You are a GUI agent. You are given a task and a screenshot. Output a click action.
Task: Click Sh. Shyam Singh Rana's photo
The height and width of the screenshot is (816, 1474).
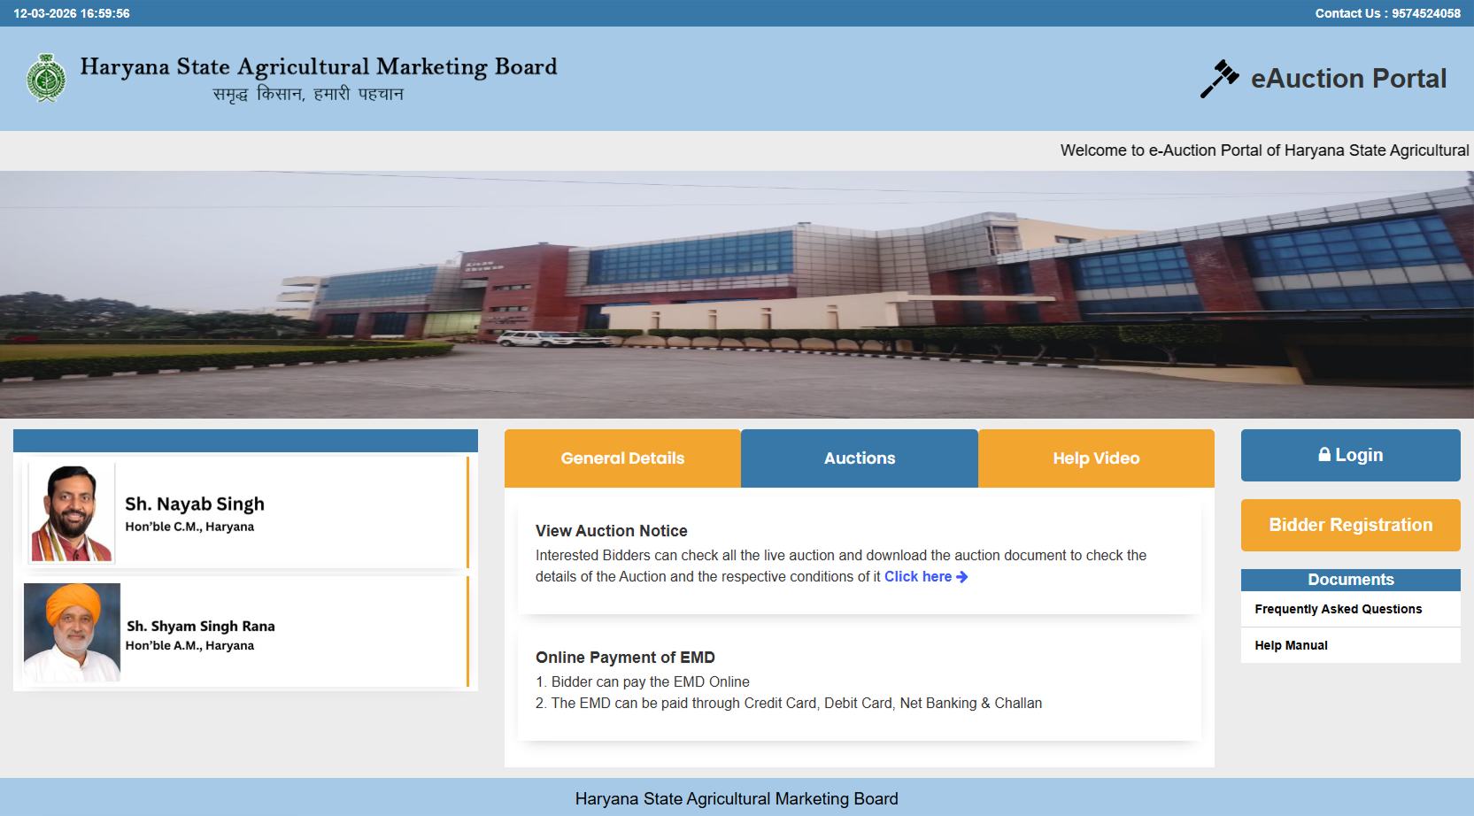click(72, 632)
